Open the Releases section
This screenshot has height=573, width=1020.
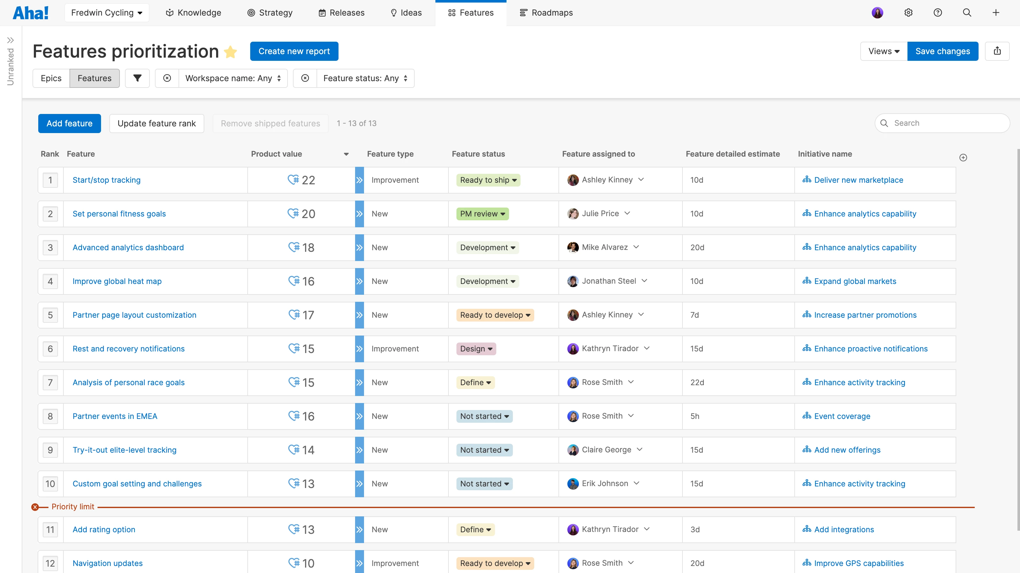point(341,12)
